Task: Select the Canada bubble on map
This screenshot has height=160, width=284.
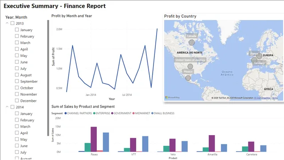Action: (x=192, y=43)
